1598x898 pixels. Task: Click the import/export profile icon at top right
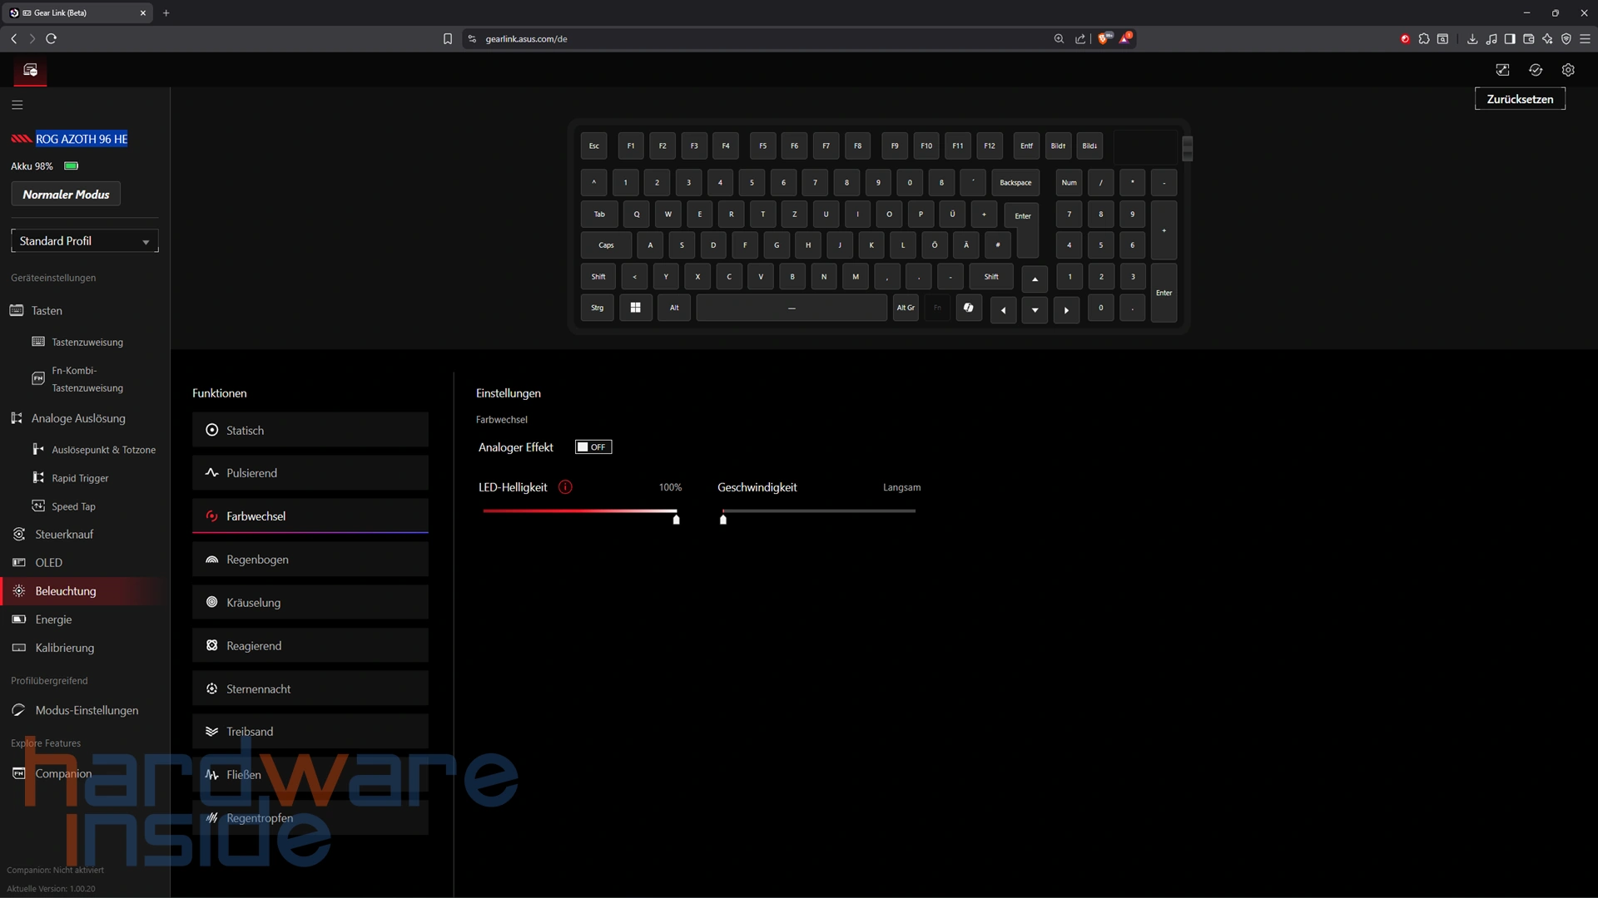coord(1502,70)
